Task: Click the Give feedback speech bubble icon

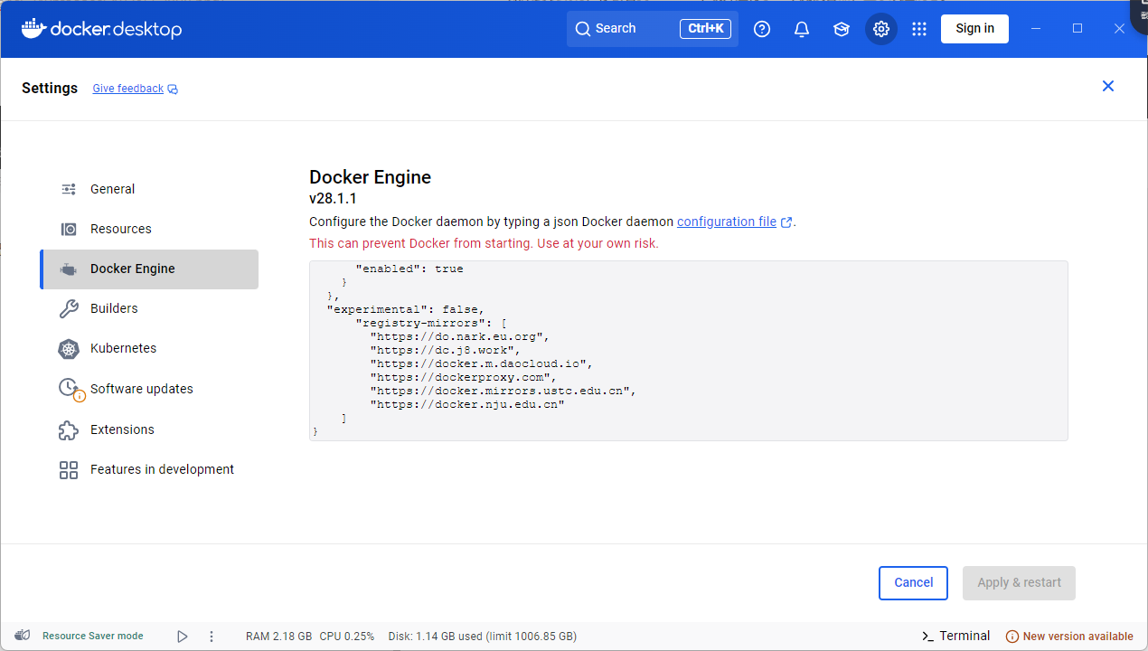Action: pyautogui.click(x=173, y=90)
